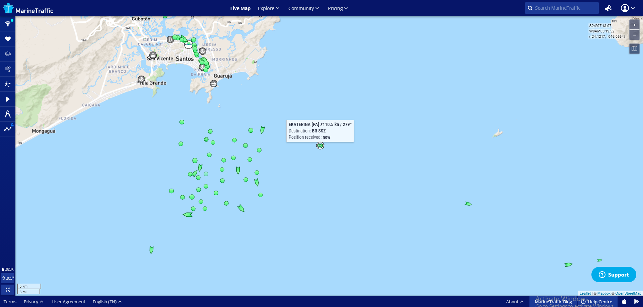Open the User Agreement link
The width and height of the screenshot is (643, 307).
tap(69, 302)
